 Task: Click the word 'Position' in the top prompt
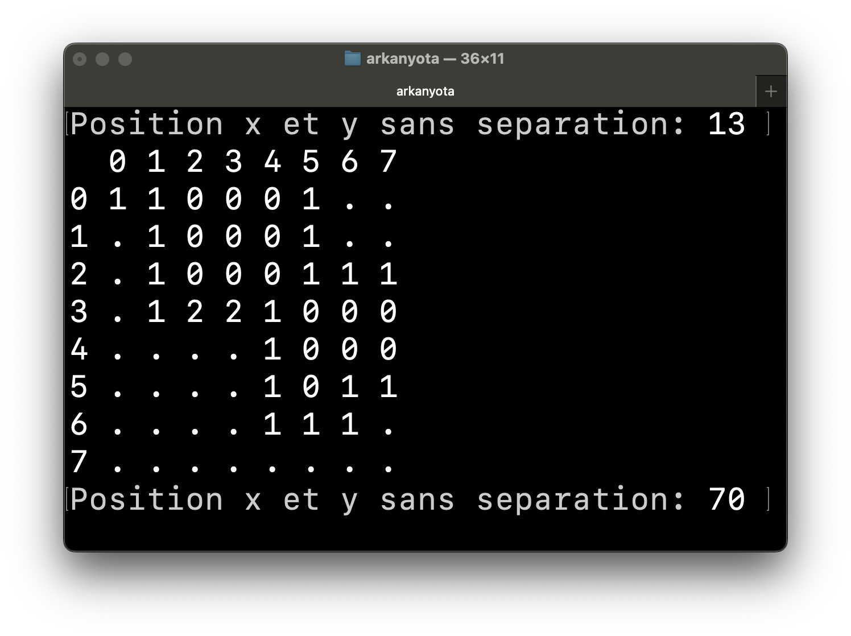point(147,124)
